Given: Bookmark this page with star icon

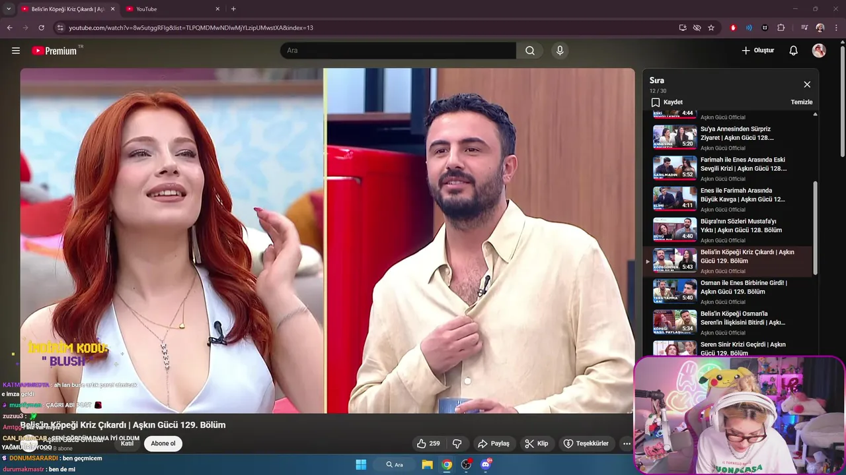Looking at the screenshot, I should tap(711, 28).
